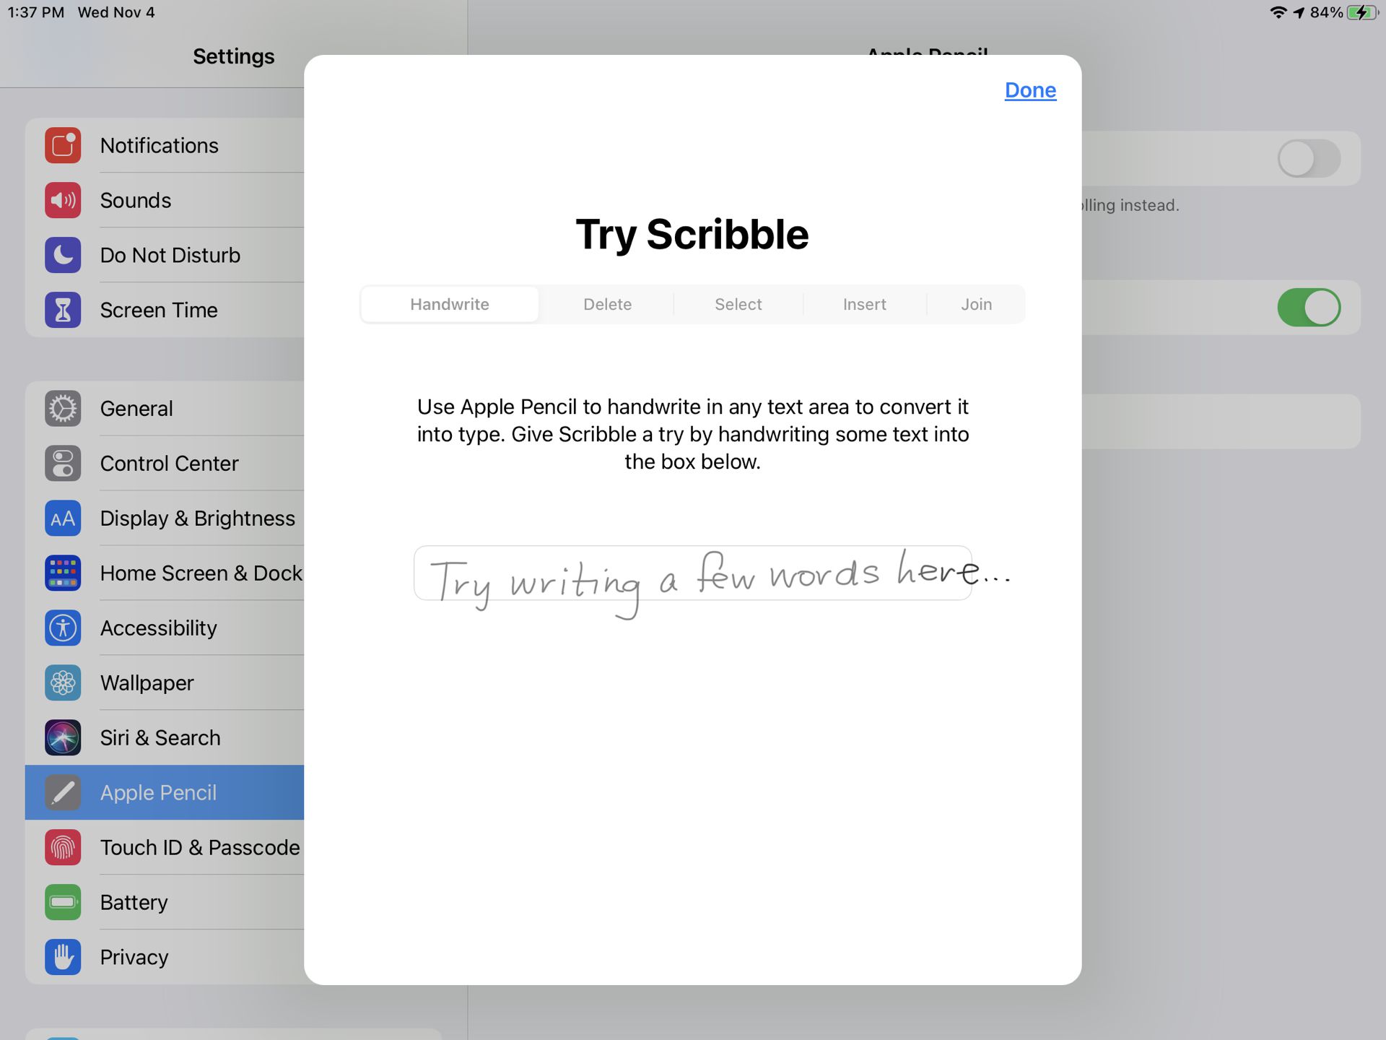Tap the Wi-Fi status icon

[x=1278, y=12]
